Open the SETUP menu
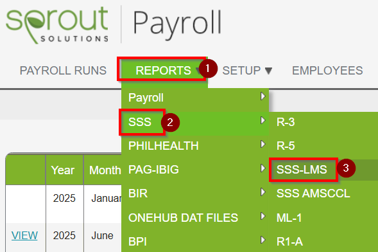Screen dimensions: 378x252 (x=241, y=71)
